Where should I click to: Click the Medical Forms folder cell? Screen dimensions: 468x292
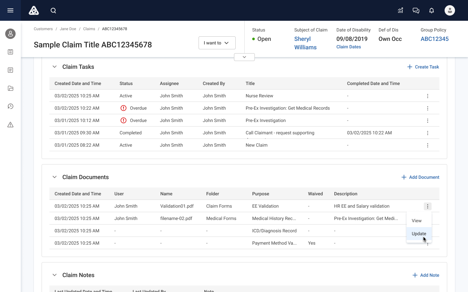pyautogui.click(x=221, y=218)
